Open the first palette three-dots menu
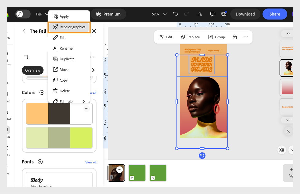 tap(86, 109)
